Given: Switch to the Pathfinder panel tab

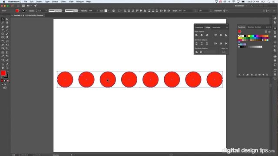Looking at the screenshot, I should pos(216,27).
